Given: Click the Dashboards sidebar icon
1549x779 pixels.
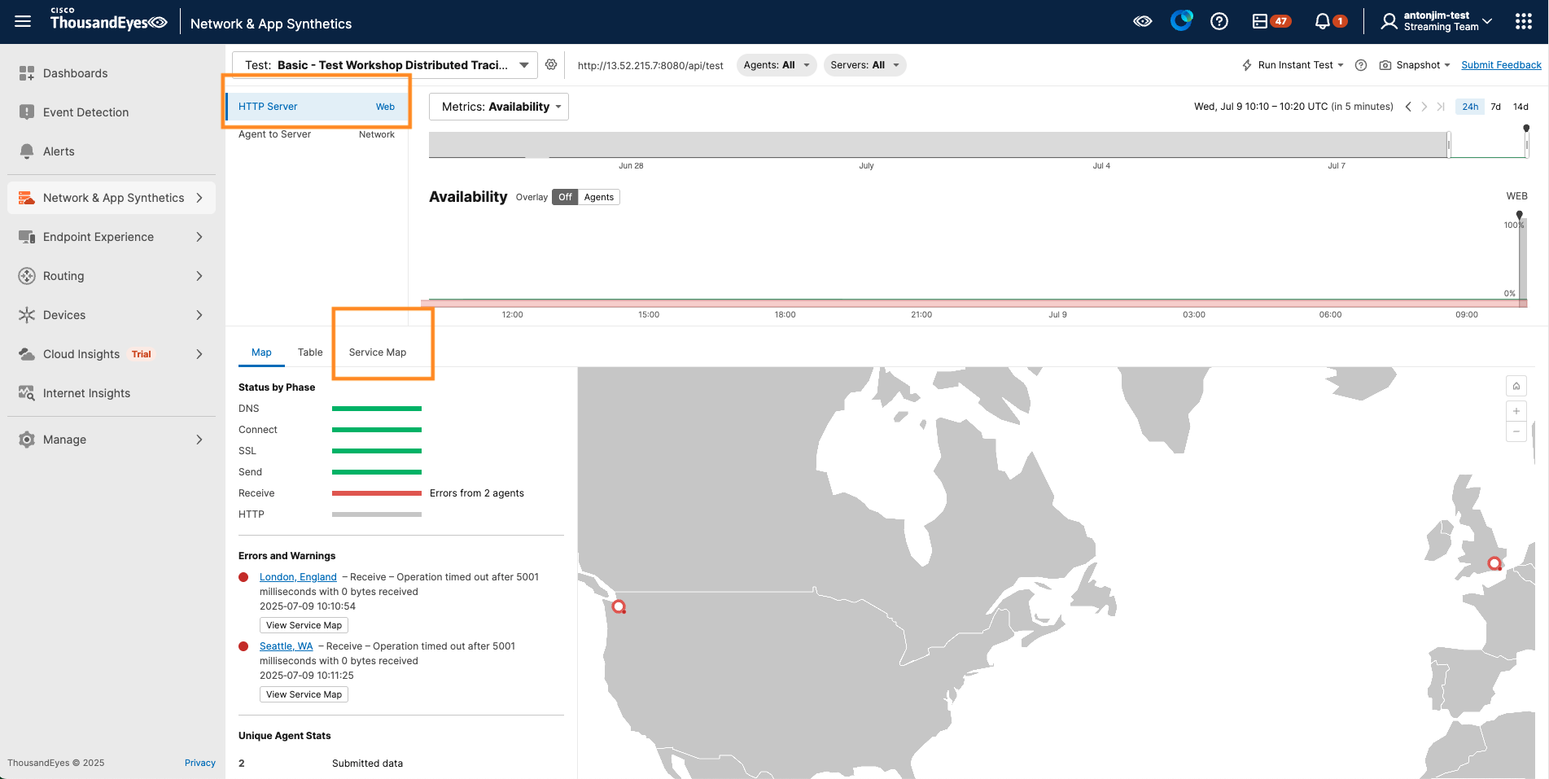Looking at the screenshot, I should 27,73.
